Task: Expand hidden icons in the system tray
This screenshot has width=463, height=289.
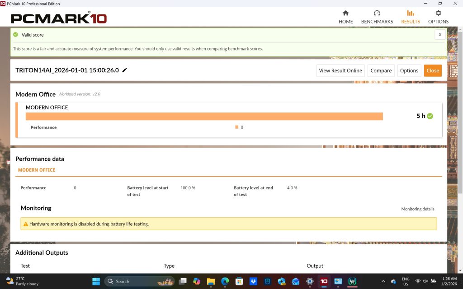Action: [x=383, y=281]
